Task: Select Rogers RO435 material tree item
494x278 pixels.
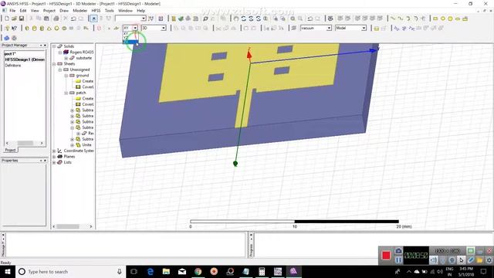Action: [82, 52]
